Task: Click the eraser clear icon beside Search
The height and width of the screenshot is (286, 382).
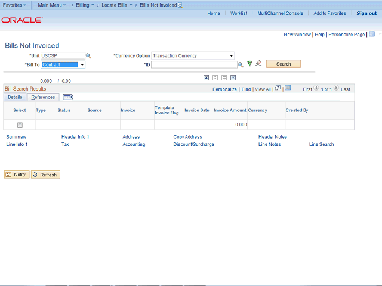Action: 258,64
